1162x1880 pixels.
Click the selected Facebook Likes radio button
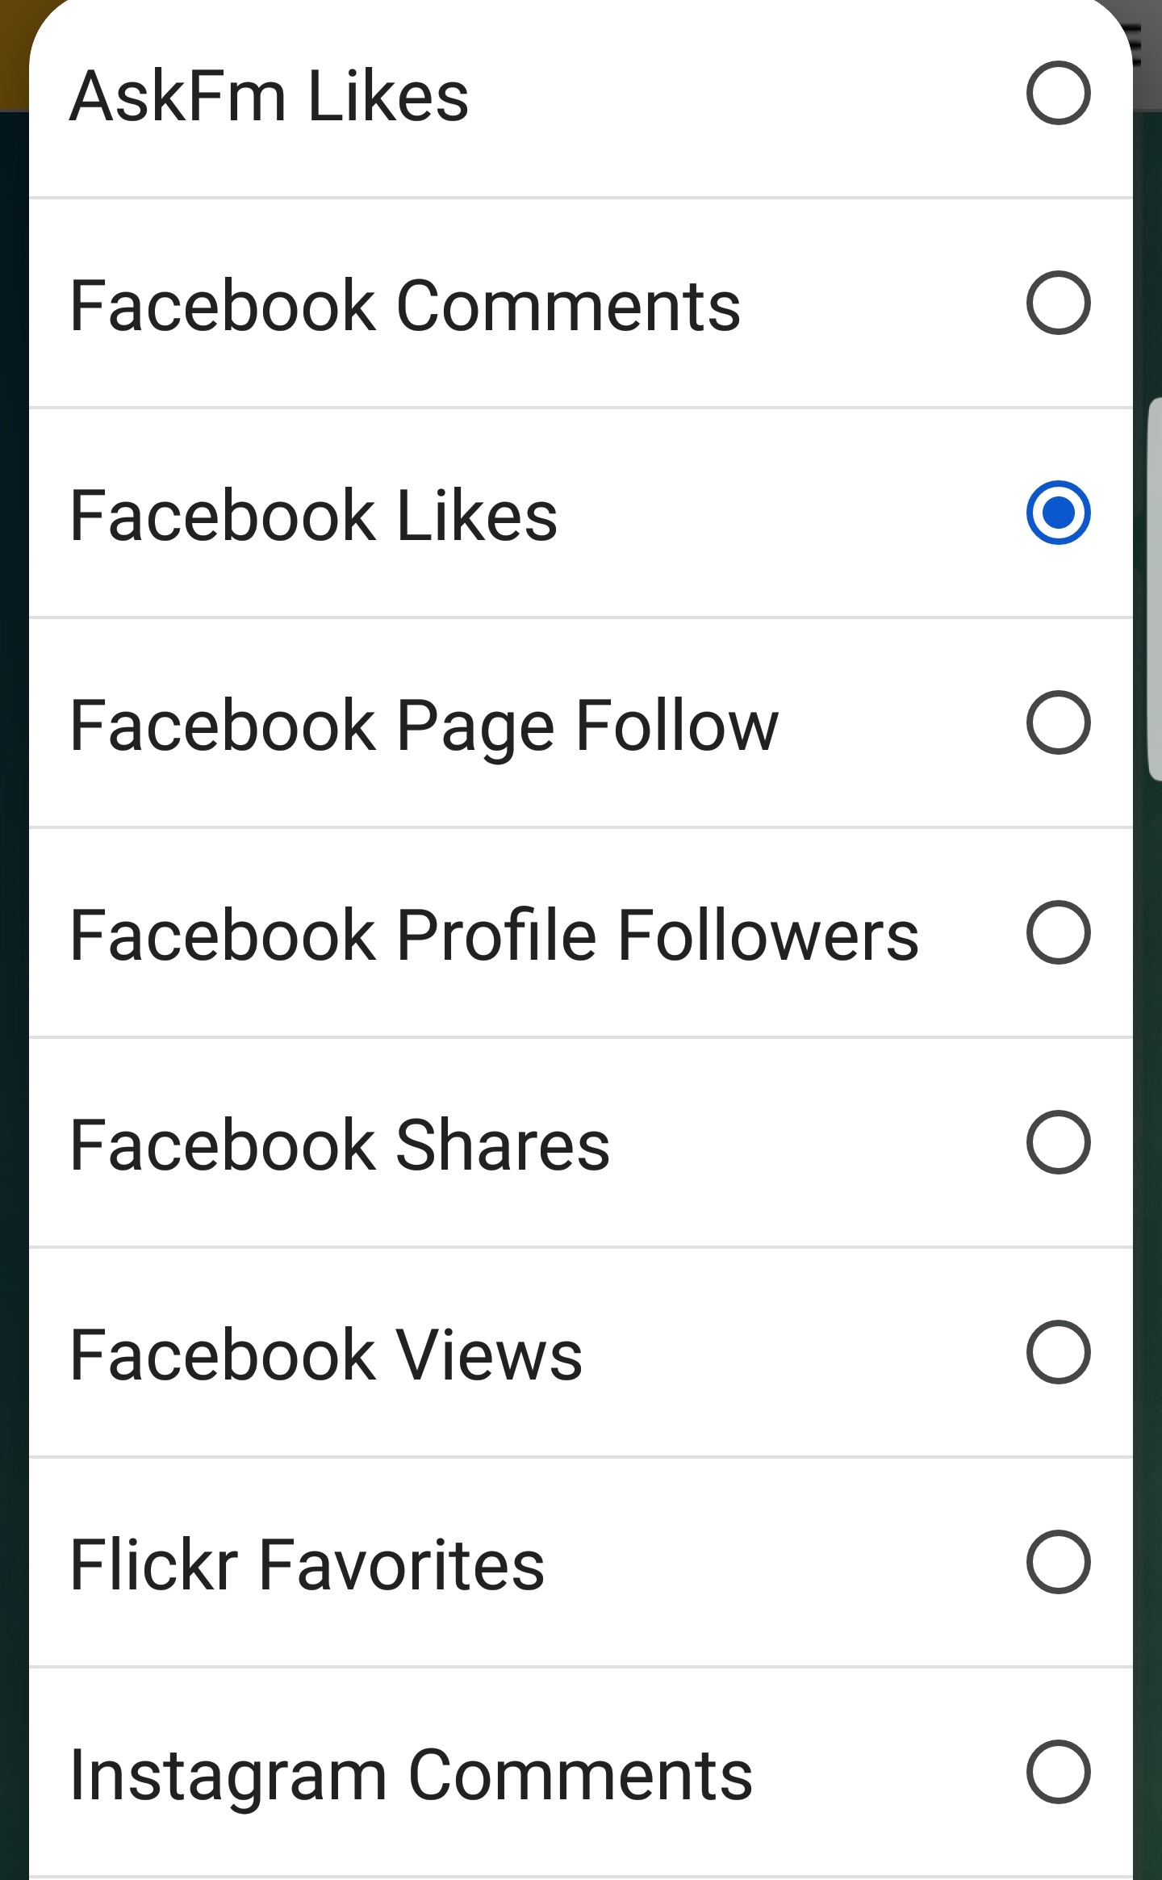pyautogui.click(x=1058, y=513)
